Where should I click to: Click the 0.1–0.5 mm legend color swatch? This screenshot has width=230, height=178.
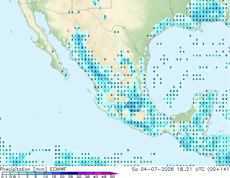pyautogui.click(x=6, y=173)
